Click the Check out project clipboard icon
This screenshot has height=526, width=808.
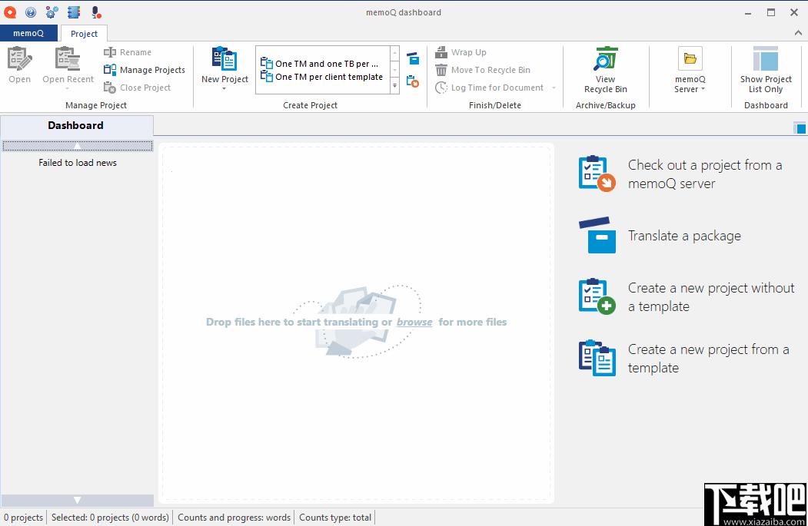[597, 174]
